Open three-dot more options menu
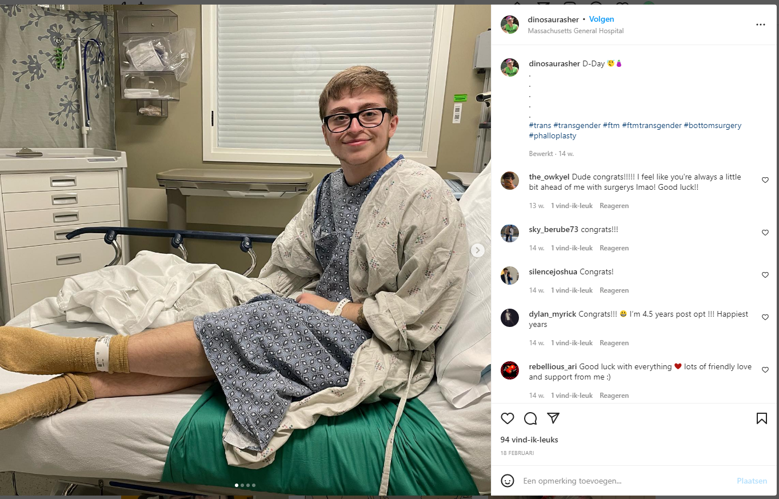This screenshot has height=499, width=779. (x=760, y=25)
